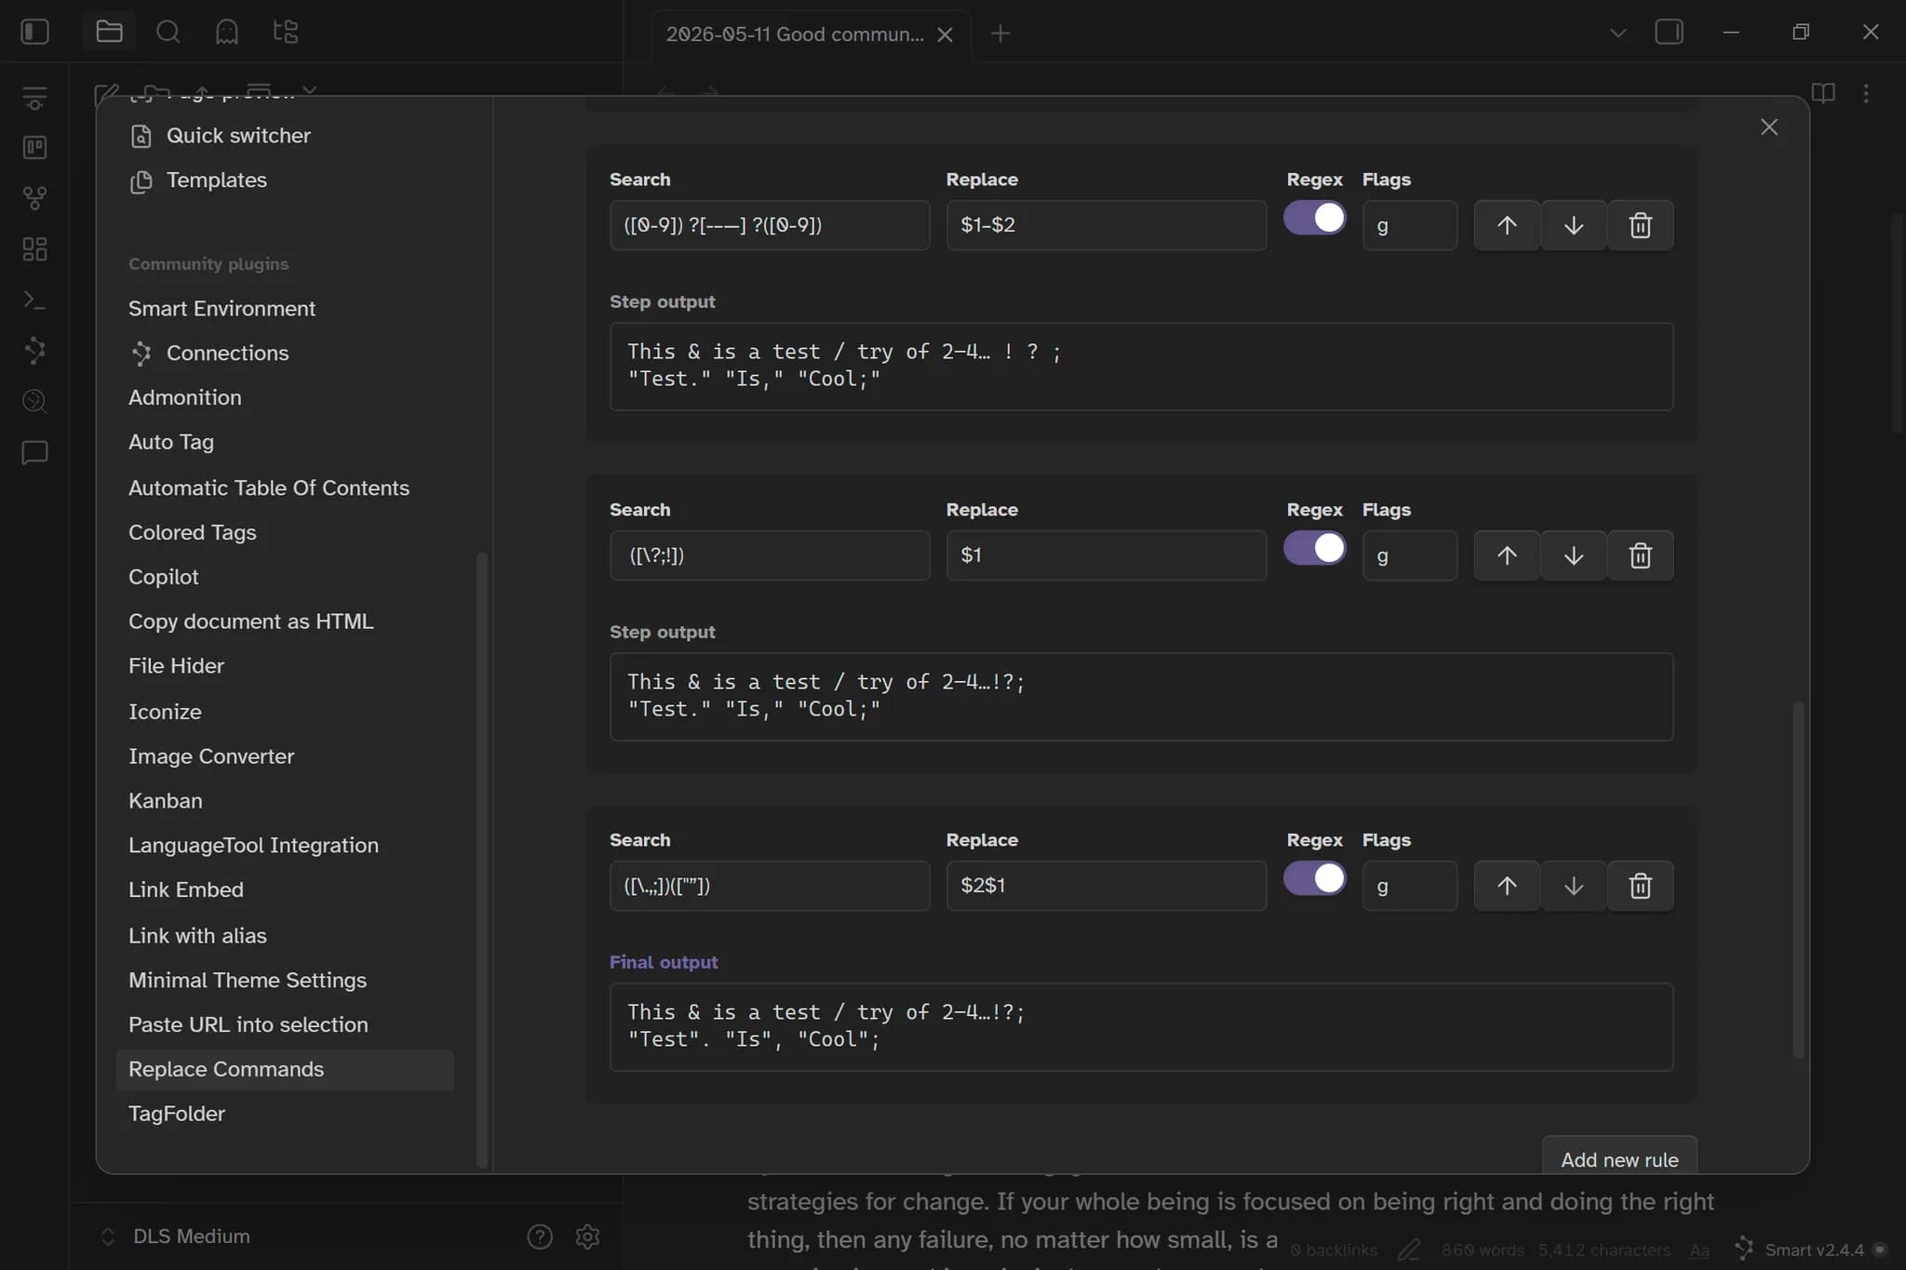Viewport: 1906px width, 1270px height.
Task: Open LanguageTool Integration settings
Action: pyautogui.click(x=285, y=846)
